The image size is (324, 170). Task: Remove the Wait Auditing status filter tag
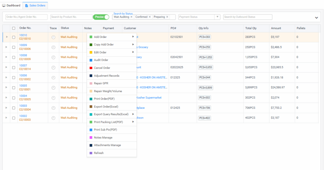[x=131, y=17]
